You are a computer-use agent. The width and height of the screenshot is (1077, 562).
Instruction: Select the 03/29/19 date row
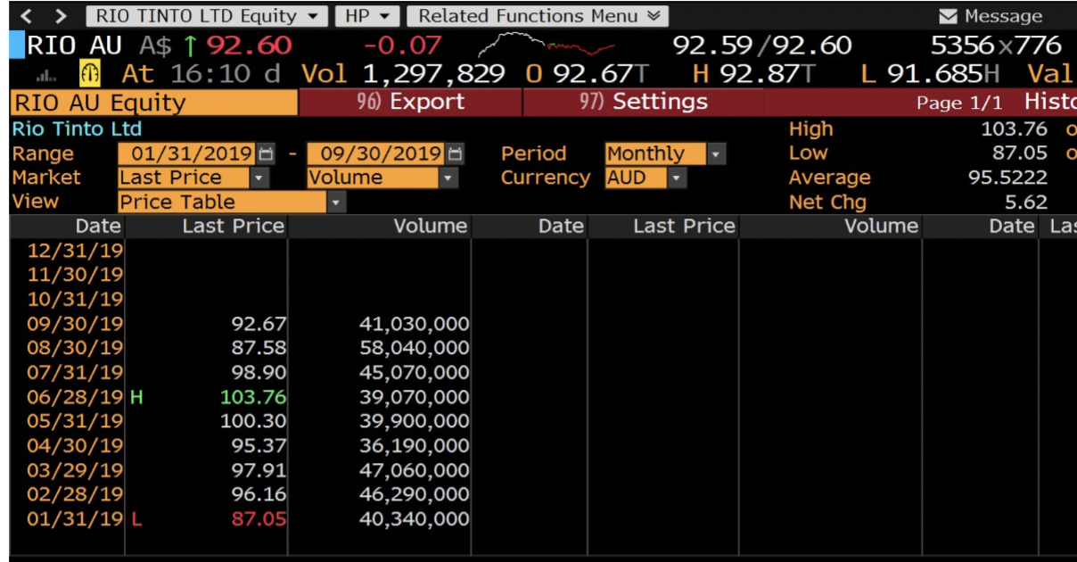point(75,469)
